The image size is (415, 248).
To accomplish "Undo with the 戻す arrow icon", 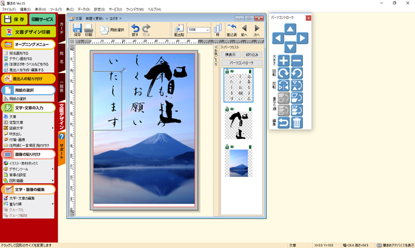I will [135, 29].
